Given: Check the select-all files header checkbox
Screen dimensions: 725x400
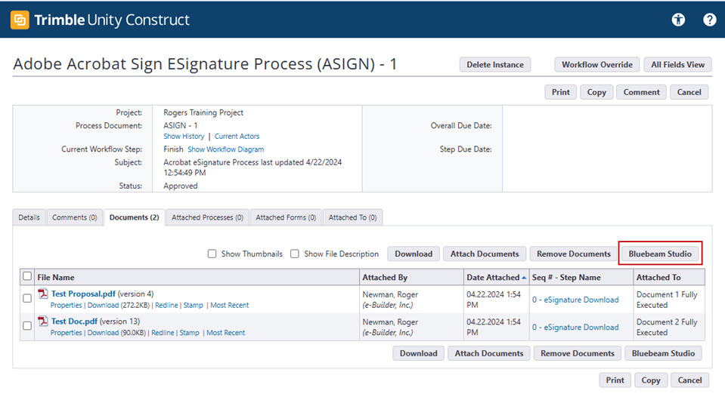Looking at the screenshot, I should pos(27,276).
